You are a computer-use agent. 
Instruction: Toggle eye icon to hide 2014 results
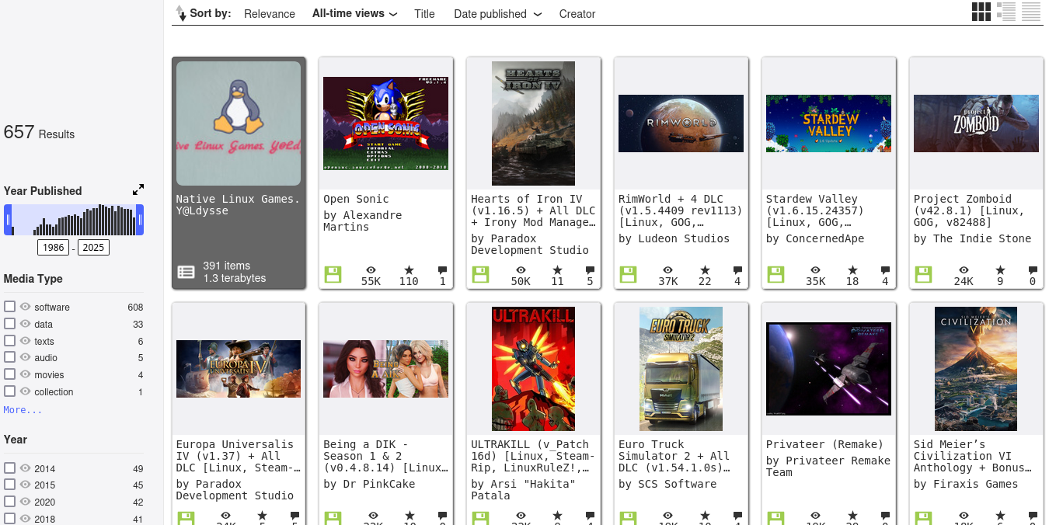(25, 468)
